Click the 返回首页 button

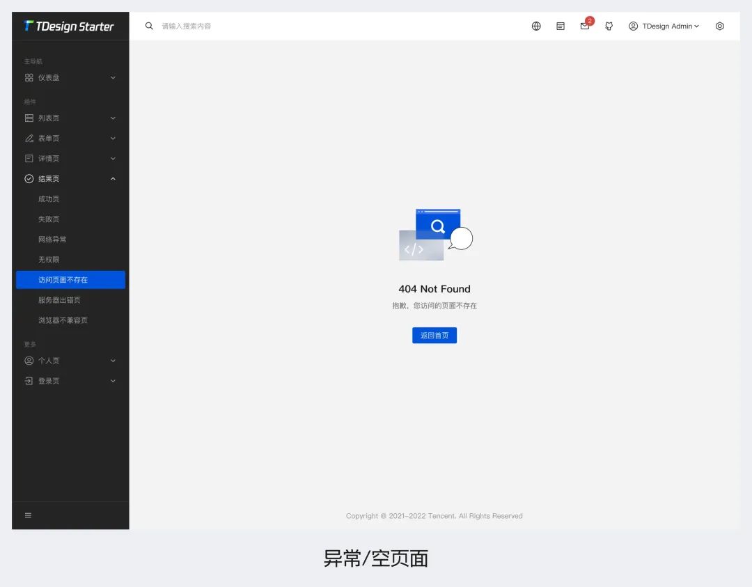(x=434, y=335)
